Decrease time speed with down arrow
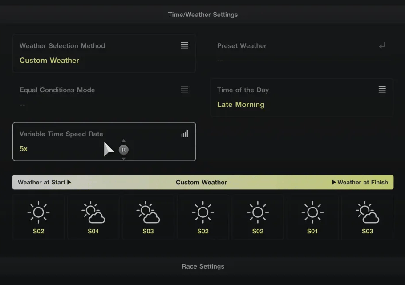This screenshot has width=405, height=285. [x=123, y=159]
